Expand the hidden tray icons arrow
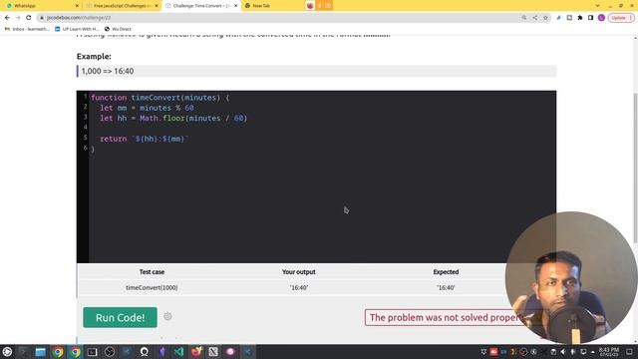This screenshot has width=638, height=359. (x=592, y=352)
